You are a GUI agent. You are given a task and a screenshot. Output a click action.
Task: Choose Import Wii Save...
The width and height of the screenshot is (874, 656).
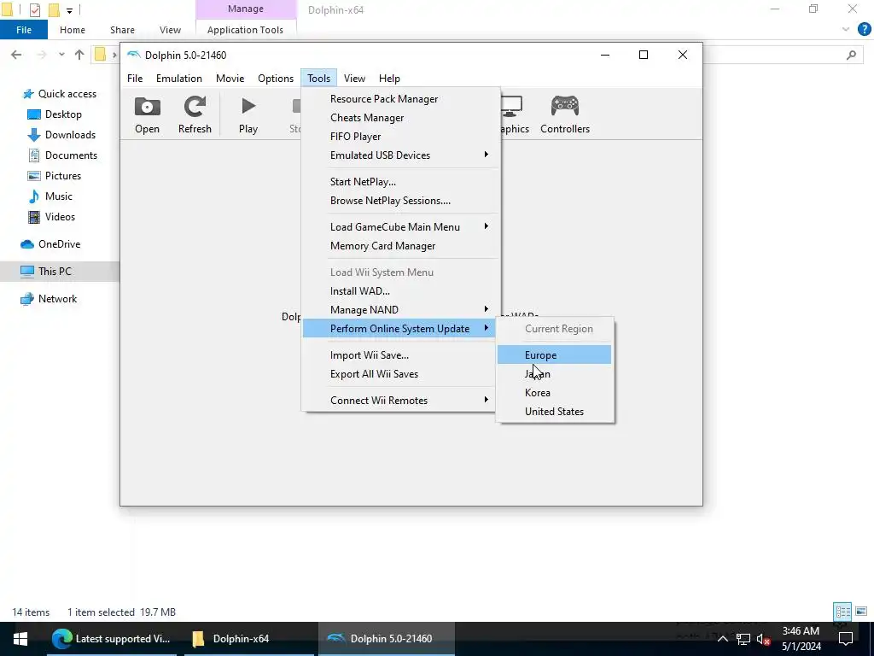pyautogui.click(x=399, y=355)
